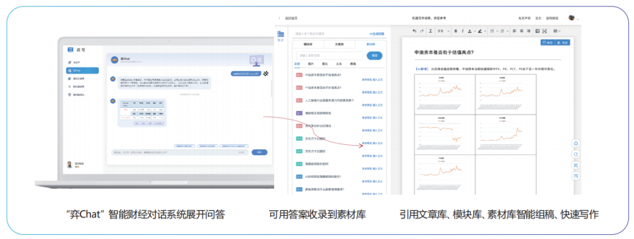Align text to center in editor
The image size is (634, 239).
coord(521,30)
